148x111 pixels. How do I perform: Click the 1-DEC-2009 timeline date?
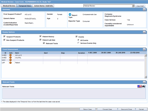(92, 53)
